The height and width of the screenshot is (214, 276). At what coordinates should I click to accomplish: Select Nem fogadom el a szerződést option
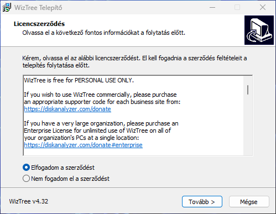pyautogui.click(x=26, y=179)
